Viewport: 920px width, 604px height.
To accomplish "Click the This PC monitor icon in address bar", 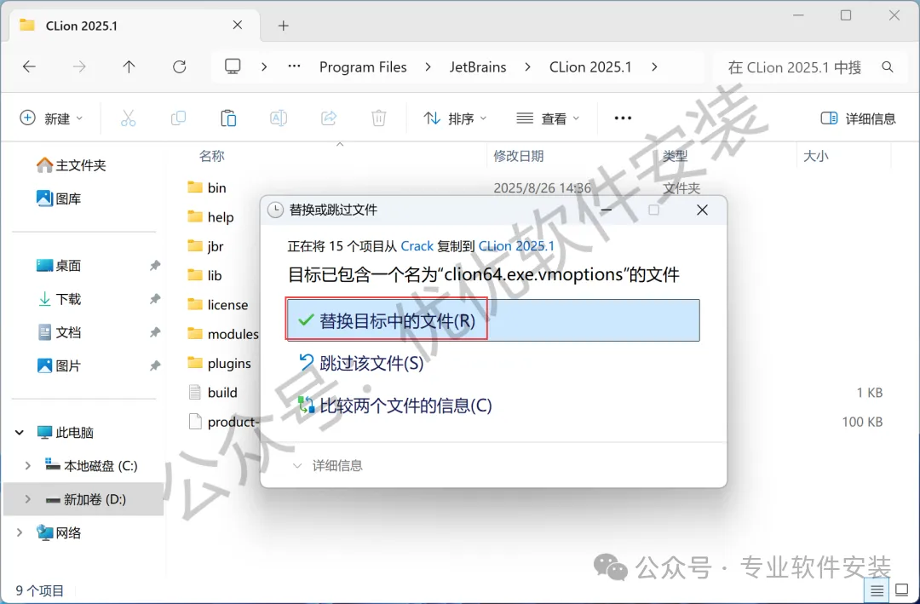I will (x=233, y=66).
